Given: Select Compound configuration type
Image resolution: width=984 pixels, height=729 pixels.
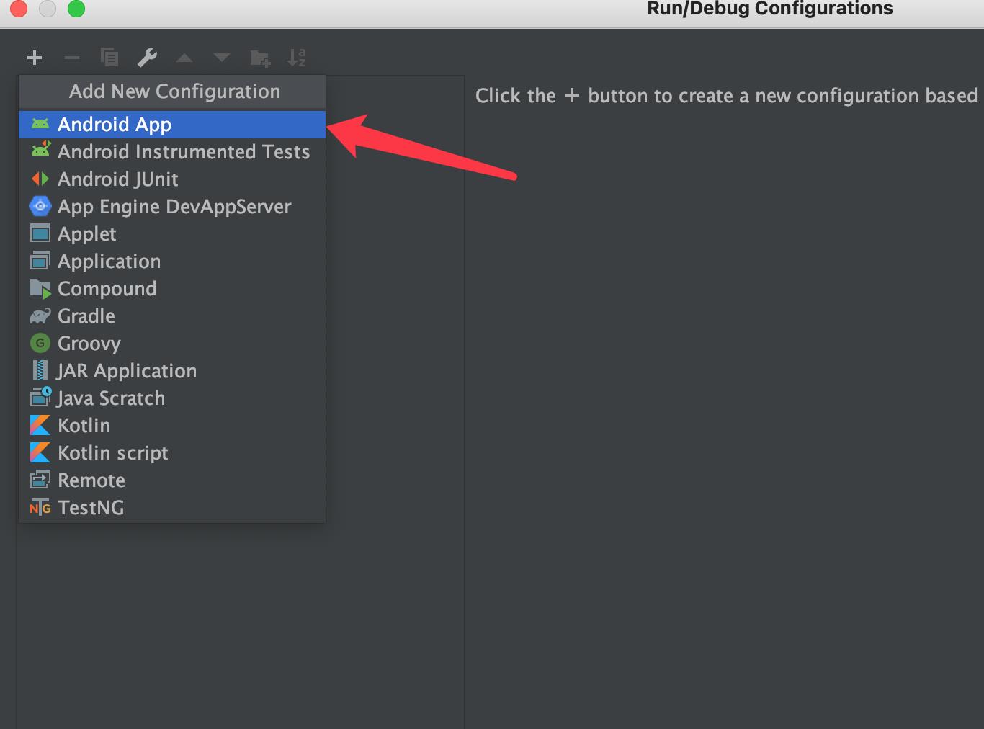Looking at the screenshot, I should (172, 289).
